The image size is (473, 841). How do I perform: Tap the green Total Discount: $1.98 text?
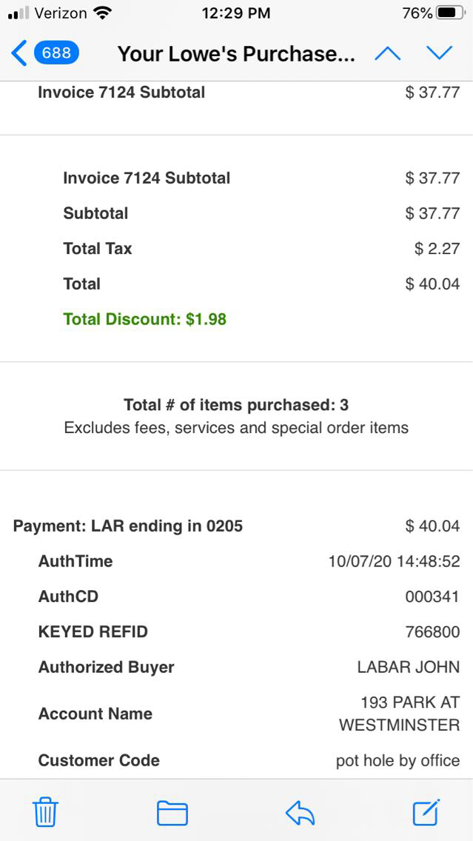(145, 319)
